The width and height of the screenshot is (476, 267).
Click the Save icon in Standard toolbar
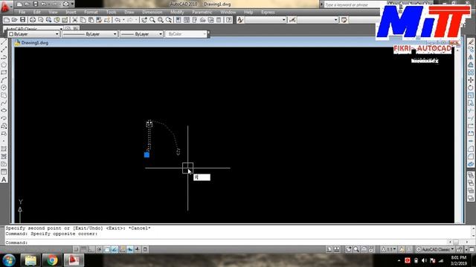click(x=23, y=20)
